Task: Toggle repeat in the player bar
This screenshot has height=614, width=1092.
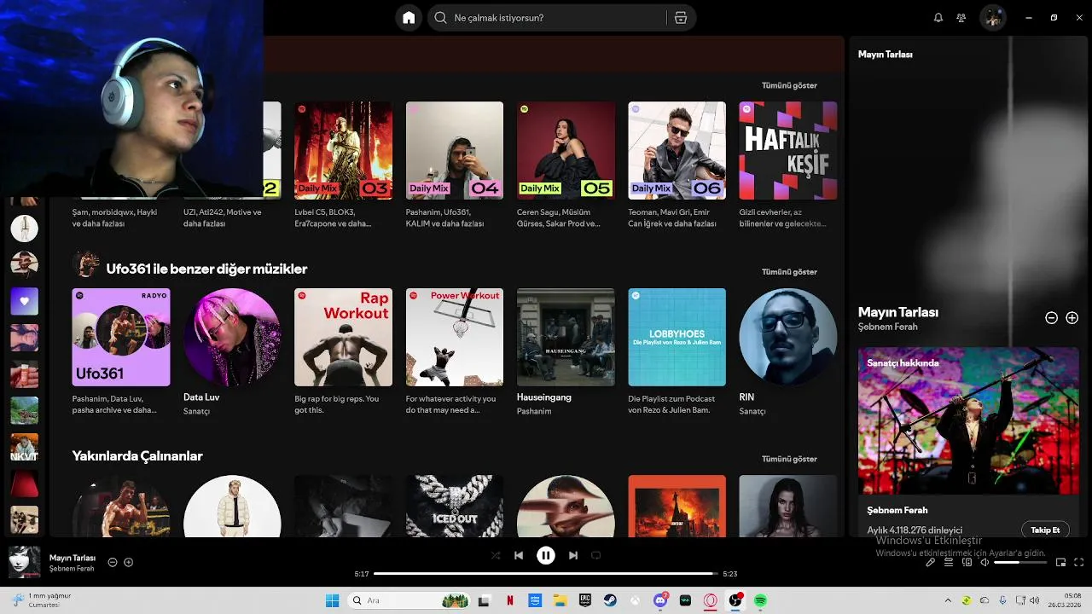Action: (x=596, y=555)
